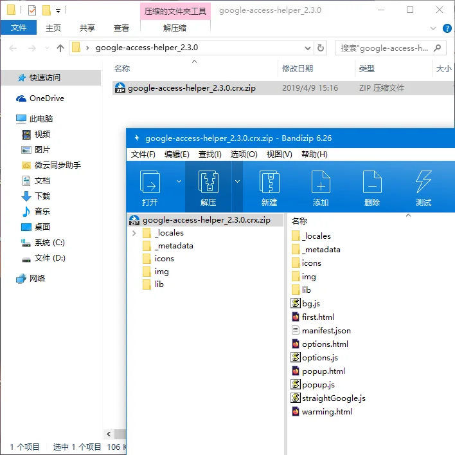Select img folder in Bandizip tree
This screenshot has width=455, height=455.
point(156,272)
